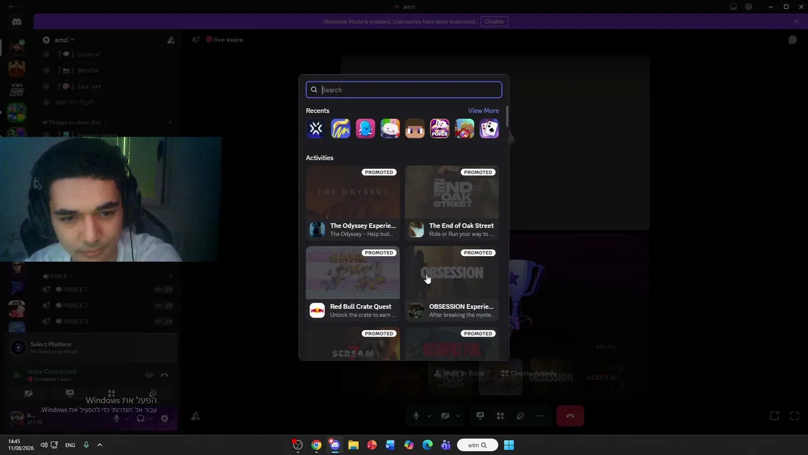Open the Poker recent activity

point(440,129)
